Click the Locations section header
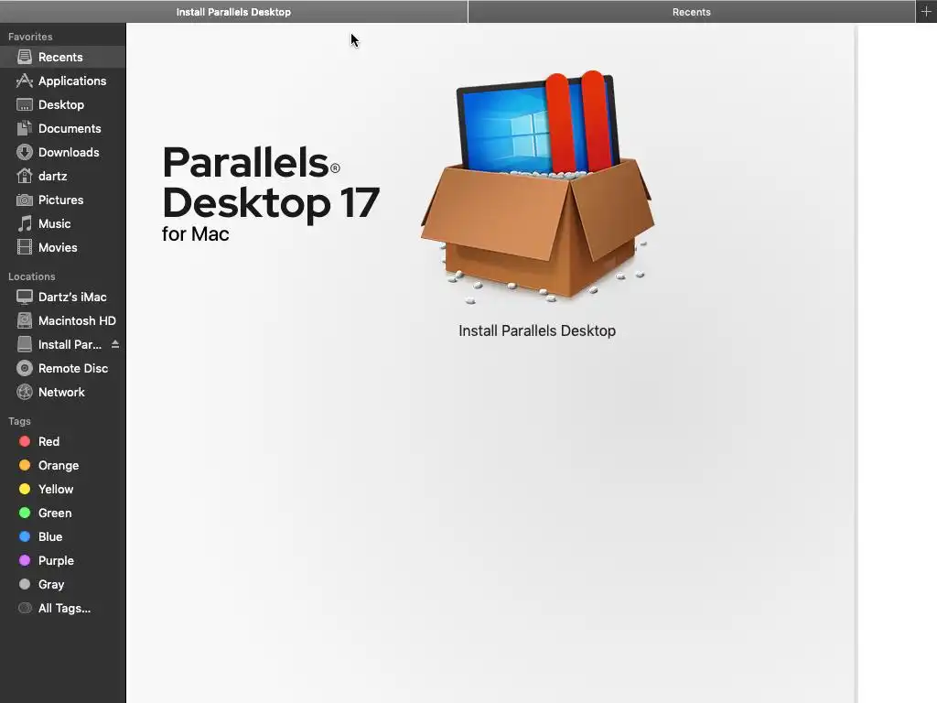 click(32, 276)
